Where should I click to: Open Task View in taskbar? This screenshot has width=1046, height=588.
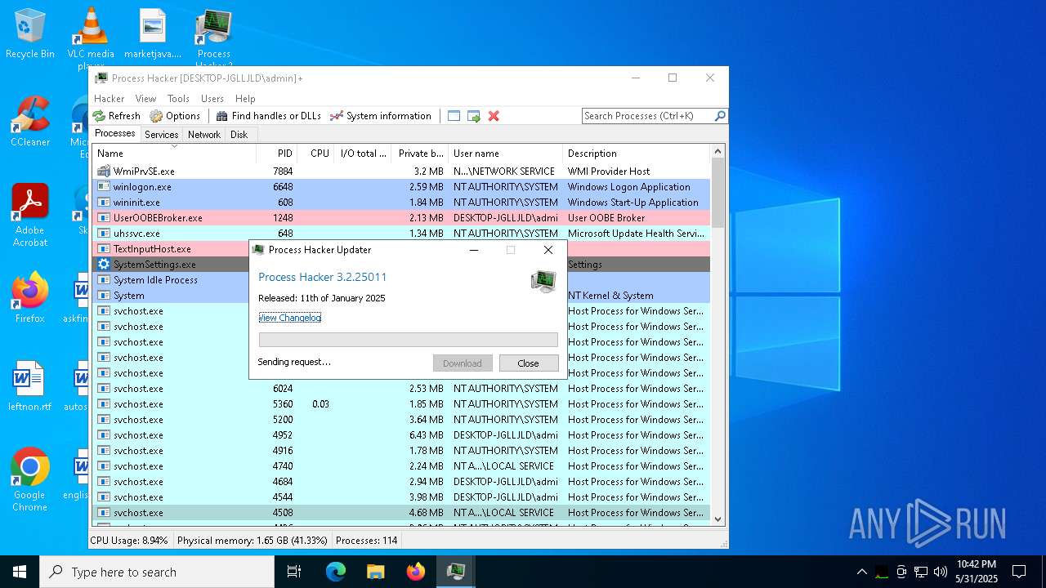click(x=294, y=572)
